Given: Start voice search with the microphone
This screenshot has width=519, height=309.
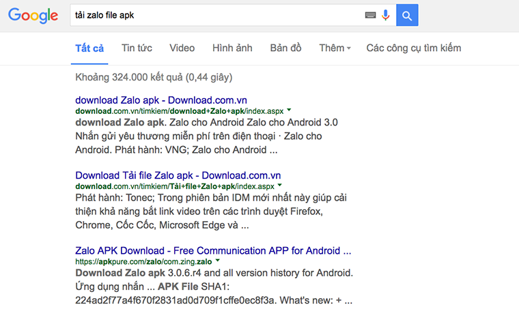Looking at the screenshot, I should (386, 15).
